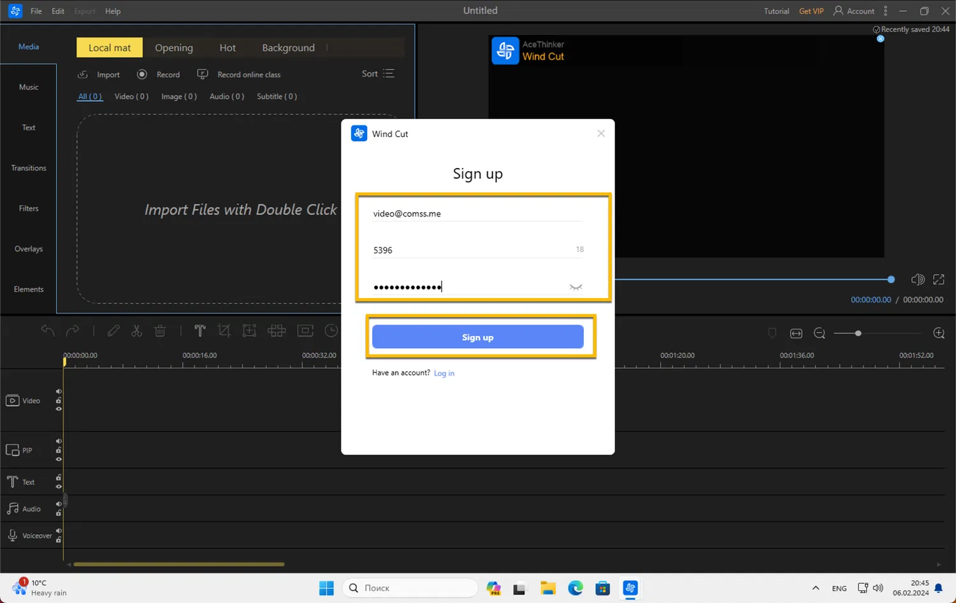Open the three-dot more options menu
The height and width of the screenshot is (603, 956).
tap(885, 11)
